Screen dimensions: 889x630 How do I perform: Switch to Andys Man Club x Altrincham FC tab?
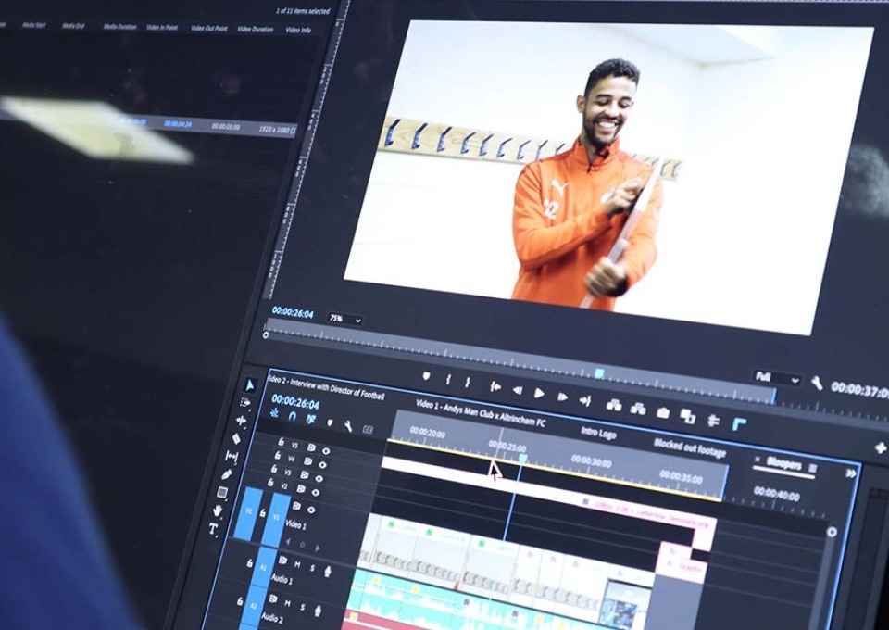tap(481, 413)
